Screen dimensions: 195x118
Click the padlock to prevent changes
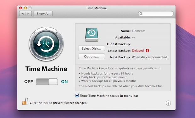pos(25,101)
